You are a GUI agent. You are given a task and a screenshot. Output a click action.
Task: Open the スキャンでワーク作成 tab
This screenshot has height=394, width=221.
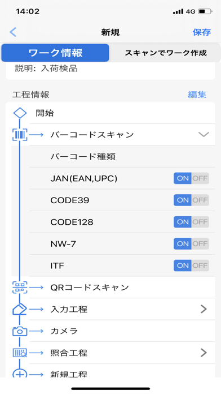pyautogui.click(x=166, y=53)
